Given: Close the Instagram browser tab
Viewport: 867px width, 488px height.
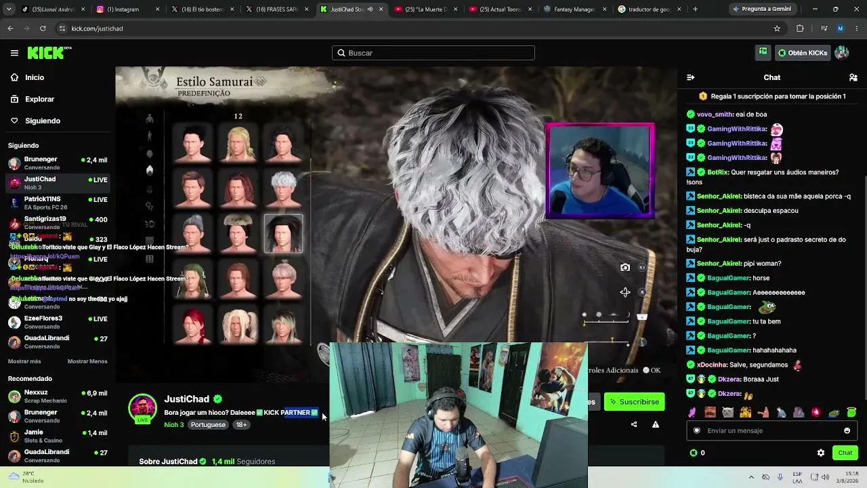Looking at the screenshot, I should (157, 9).
